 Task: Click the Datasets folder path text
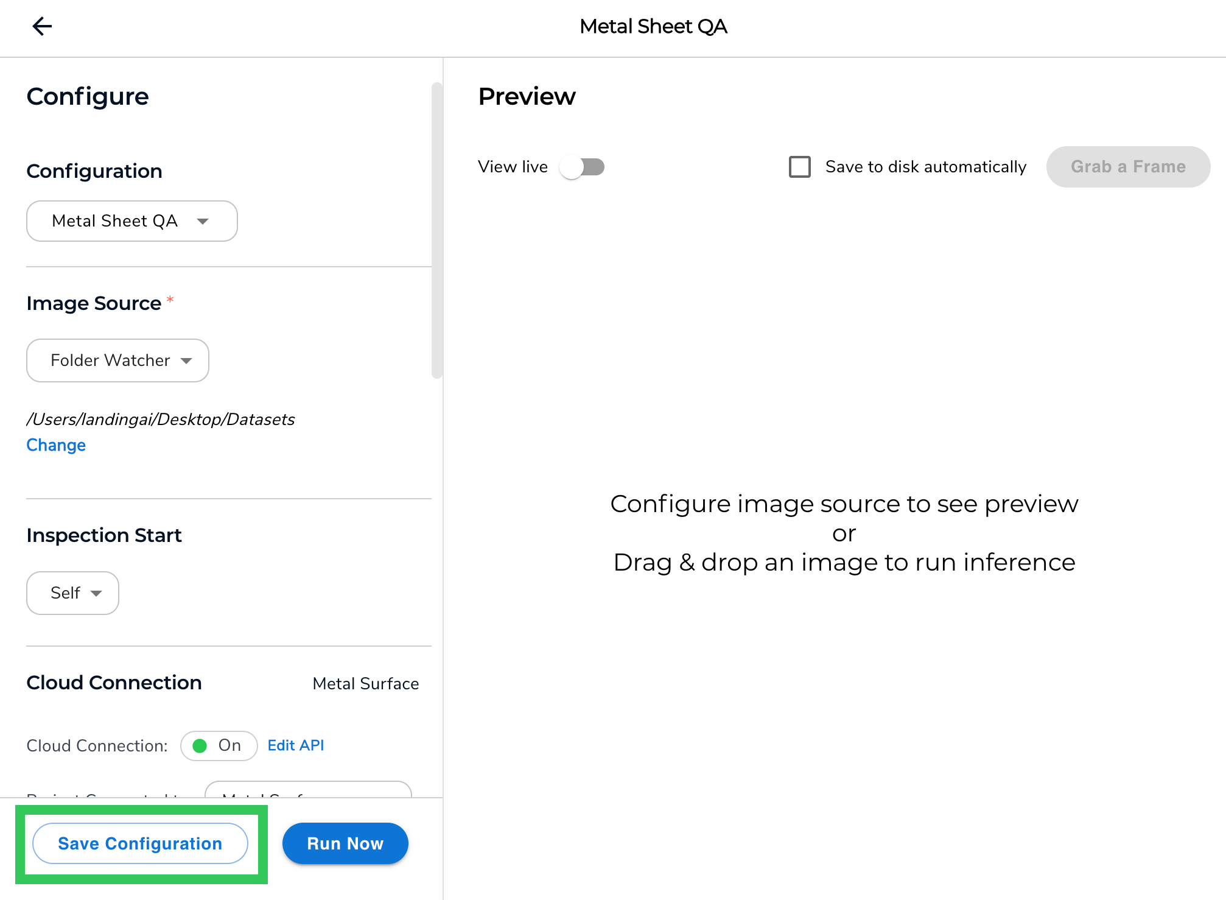[161, 419]
